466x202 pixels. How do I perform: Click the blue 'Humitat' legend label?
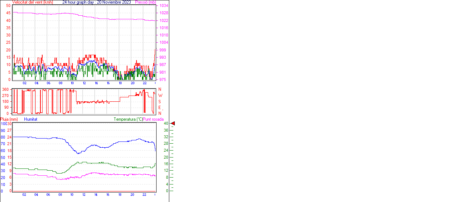click(x=31, y=119)
